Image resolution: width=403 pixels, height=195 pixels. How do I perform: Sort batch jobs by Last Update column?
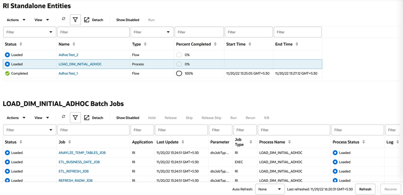[183, 142]
